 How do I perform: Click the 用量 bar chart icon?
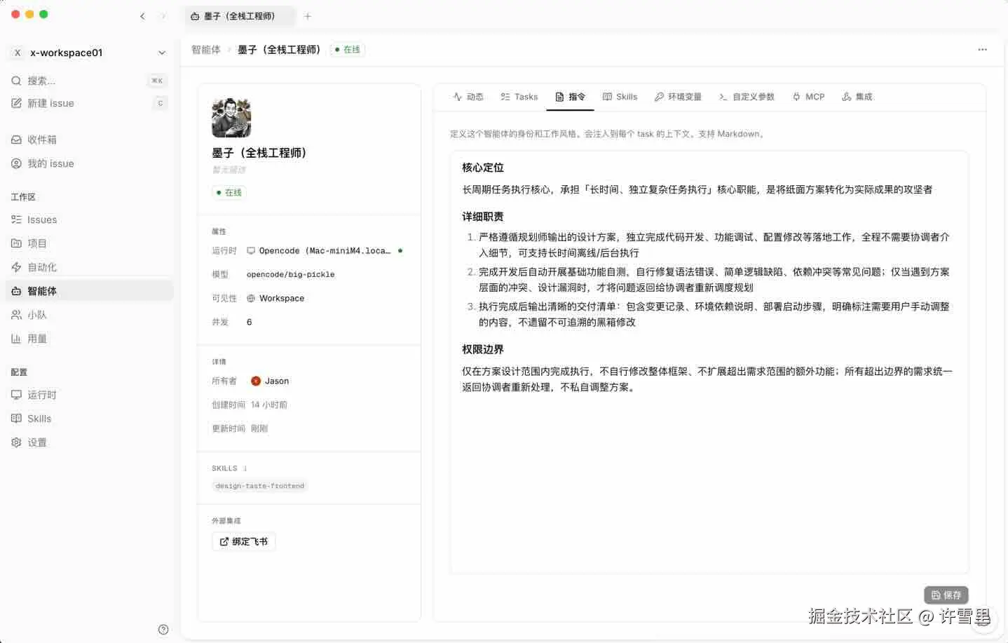click(x=16, y=339)
